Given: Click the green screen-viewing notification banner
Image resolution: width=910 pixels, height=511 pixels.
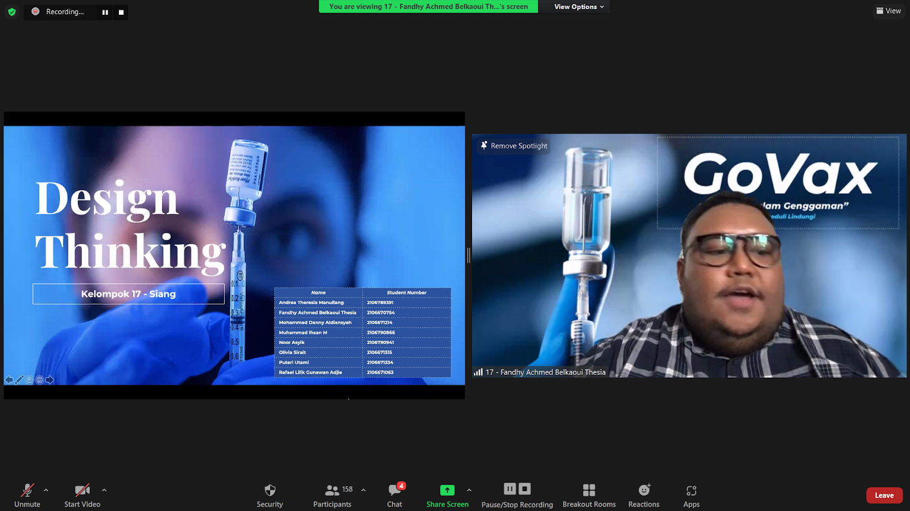Looking at the screenshot, I should coord(428,7).
